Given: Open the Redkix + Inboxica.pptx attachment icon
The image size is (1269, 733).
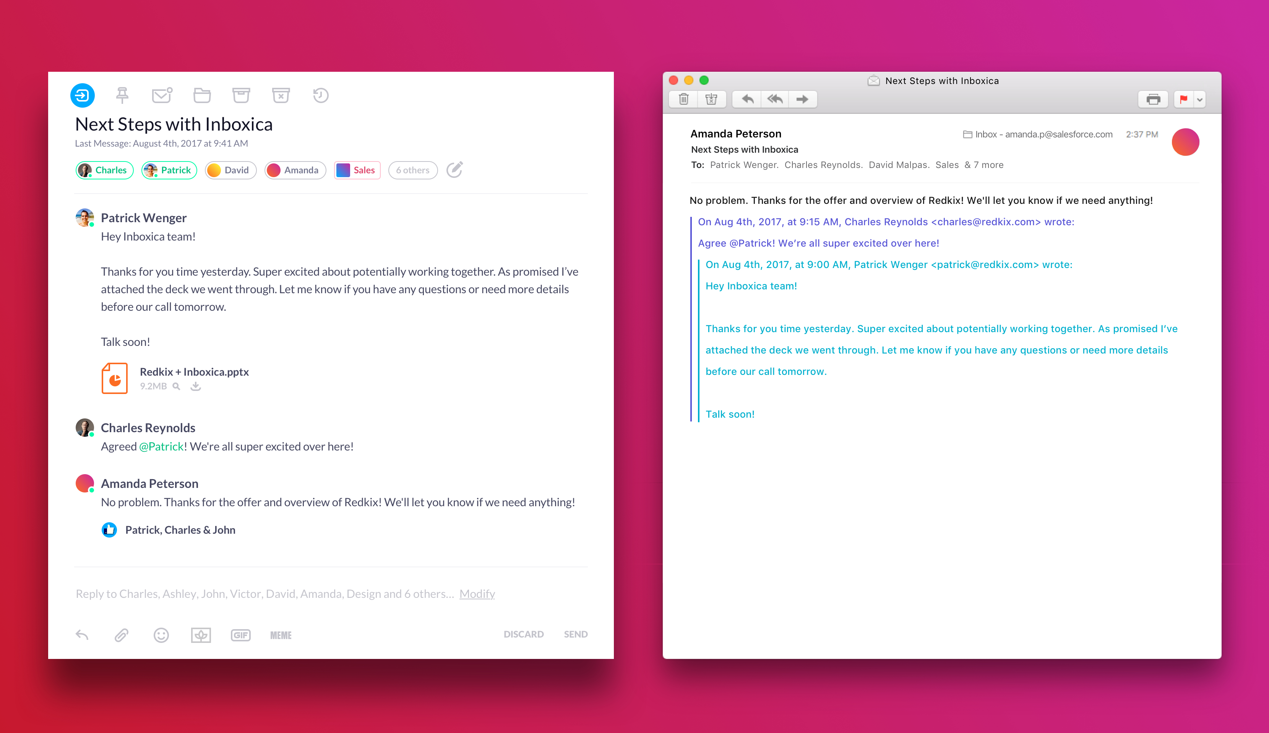Looking at the screenshot, I should [x=115, y=378].
